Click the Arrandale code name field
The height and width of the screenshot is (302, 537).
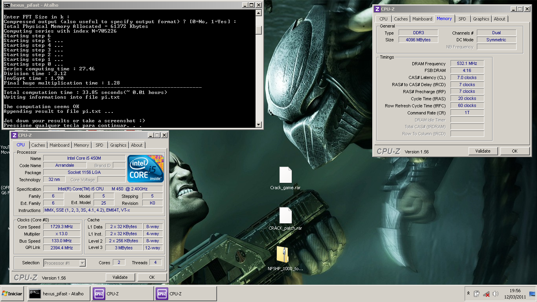[x=64, y=165]
